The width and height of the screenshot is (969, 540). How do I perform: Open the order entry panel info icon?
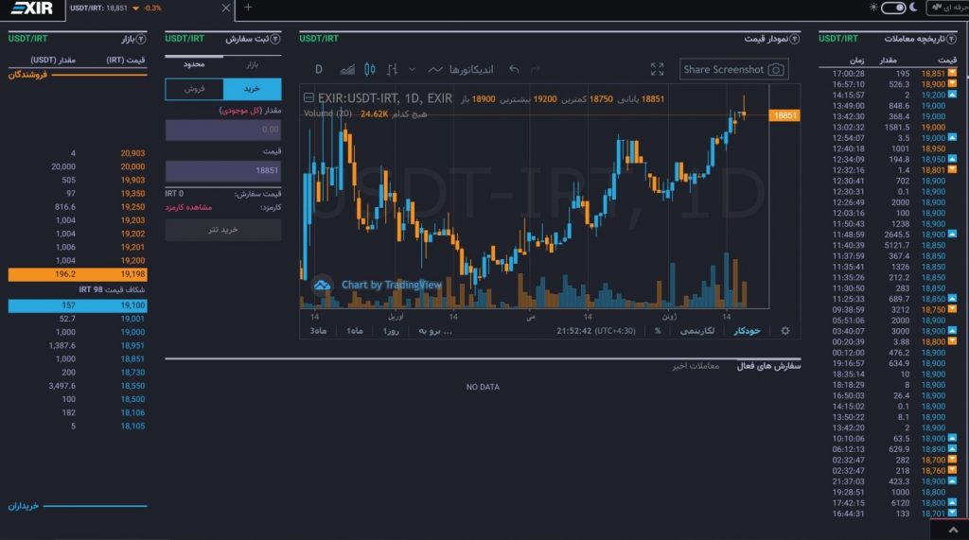click(x=275, y=39)
